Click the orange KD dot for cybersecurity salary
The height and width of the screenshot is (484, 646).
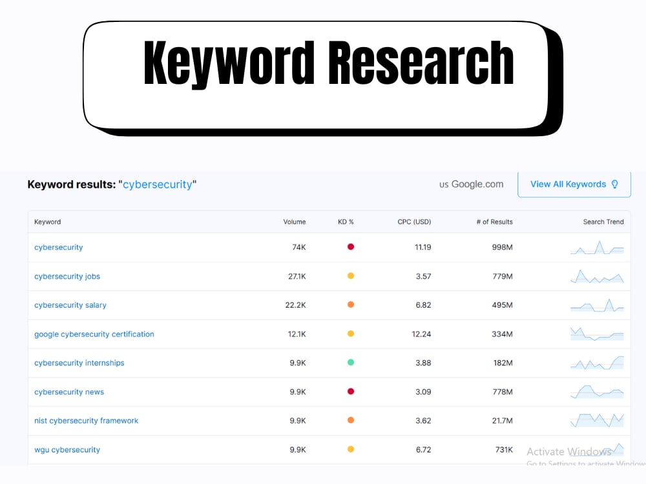351,305
